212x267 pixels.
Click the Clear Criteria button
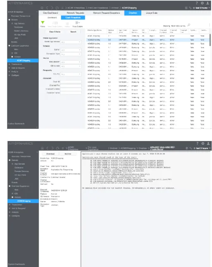(55, 32)
